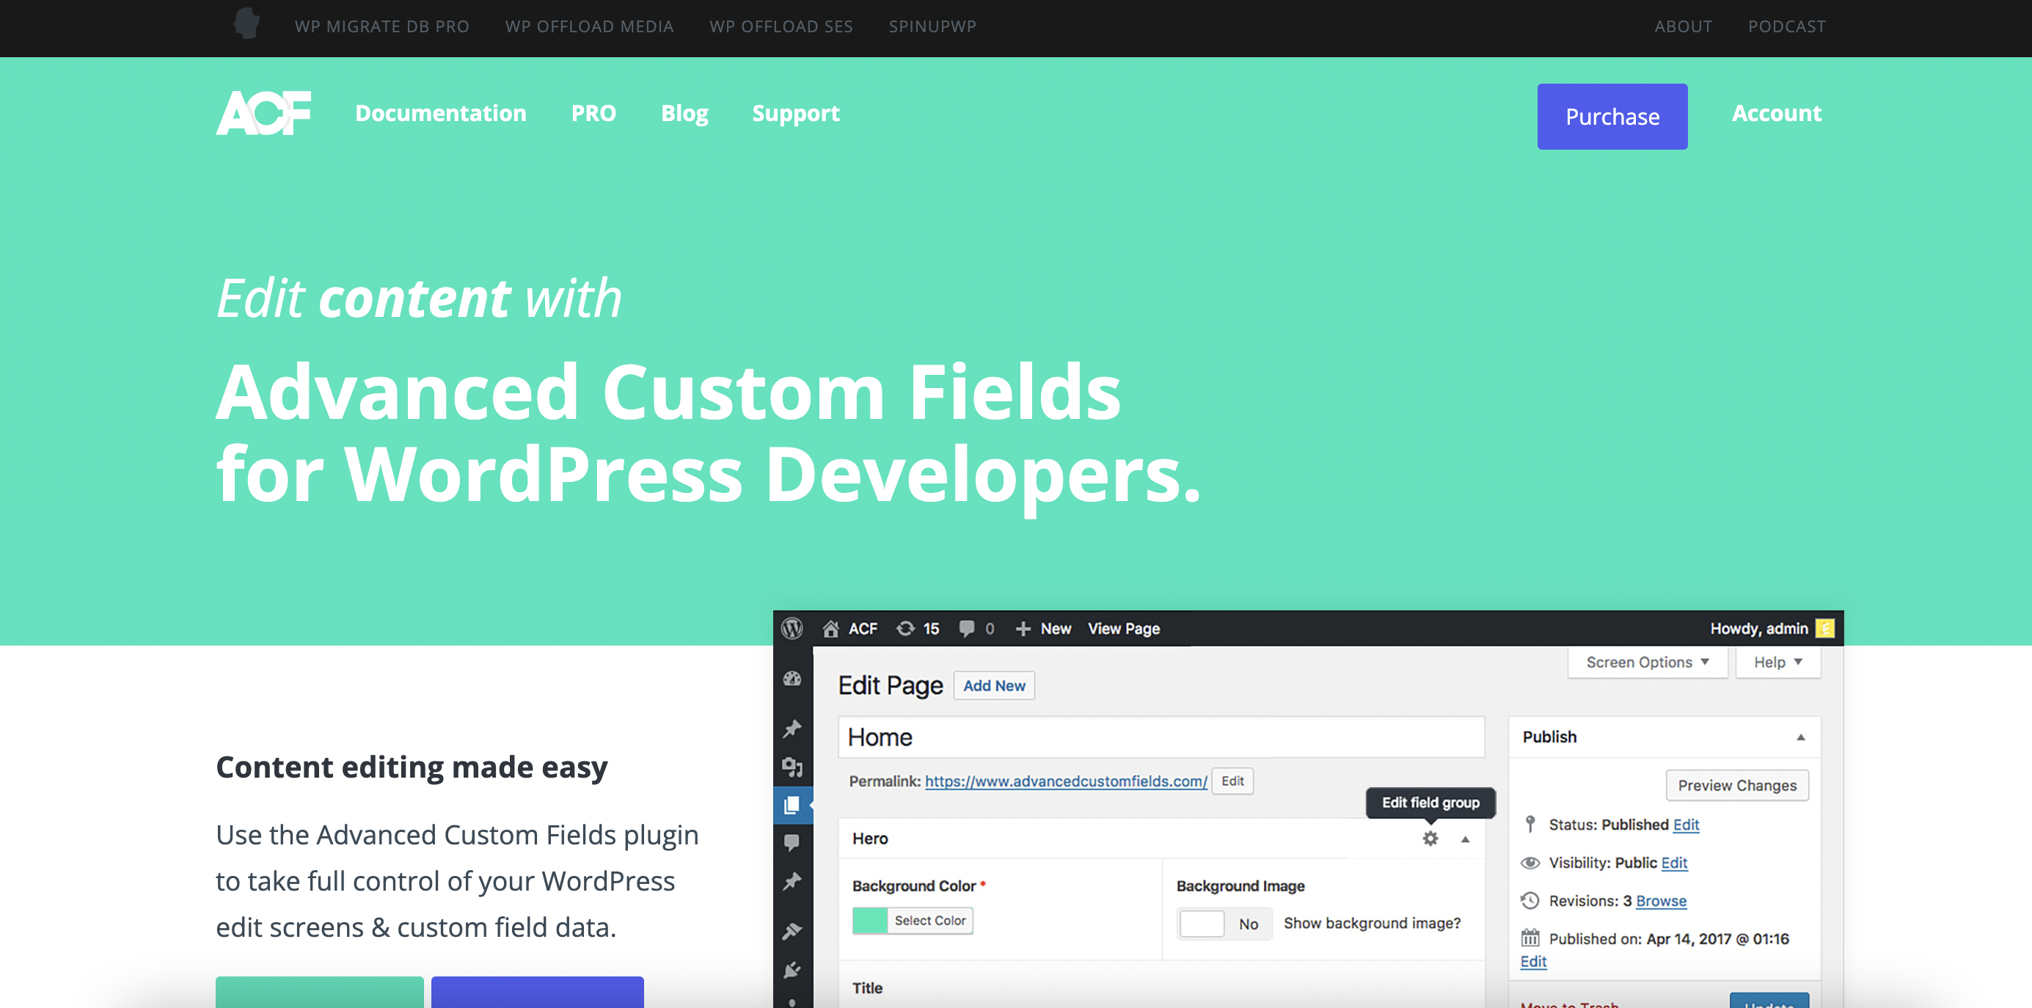Image resolution: width=2032 pixels, height=1008 pixels.
Task: Open the Support menu item
Action: (796, 113)
